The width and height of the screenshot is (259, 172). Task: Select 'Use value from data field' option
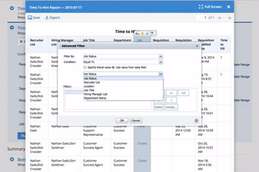114,68
